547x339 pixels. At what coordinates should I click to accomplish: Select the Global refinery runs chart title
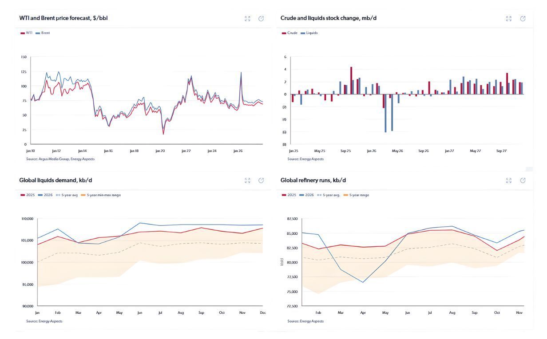coord(314,180)
